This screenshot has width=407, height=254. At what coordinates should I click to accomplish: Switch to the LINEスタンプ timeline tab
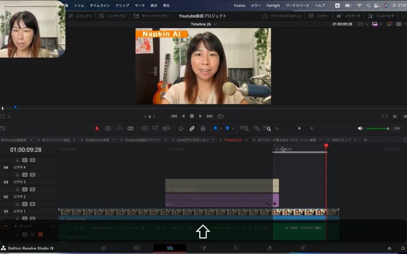click(x=341, y=140)
